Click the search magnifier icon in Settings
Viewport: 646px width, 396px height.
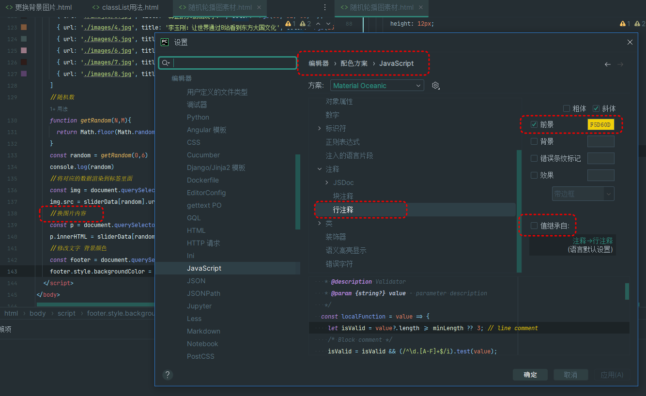pos(165,63)
